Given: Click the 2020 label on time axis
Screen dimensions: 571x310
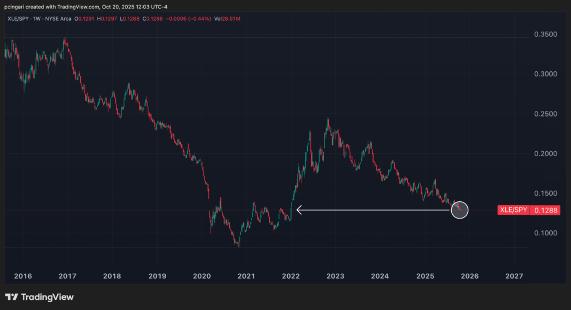Looking at the screenshot, I should pos(201,276).
